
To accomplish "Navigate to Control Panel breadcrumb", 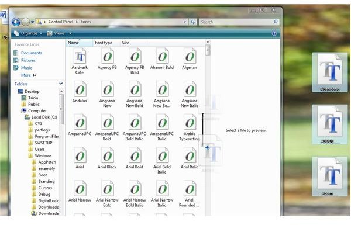I will (x=61, y=22).
